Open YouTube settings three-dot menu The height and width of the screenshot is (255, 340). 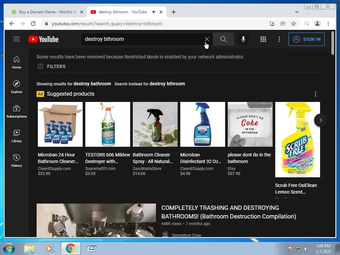point(279,39)
